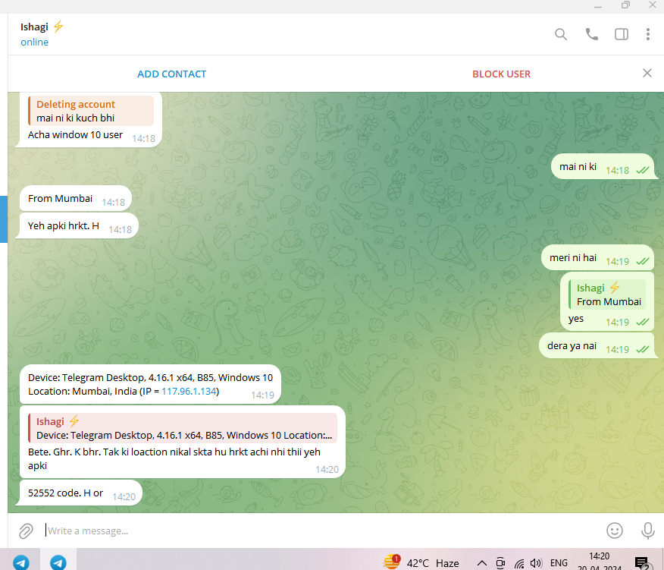Click BLOCK USER button

pos(501,74)
